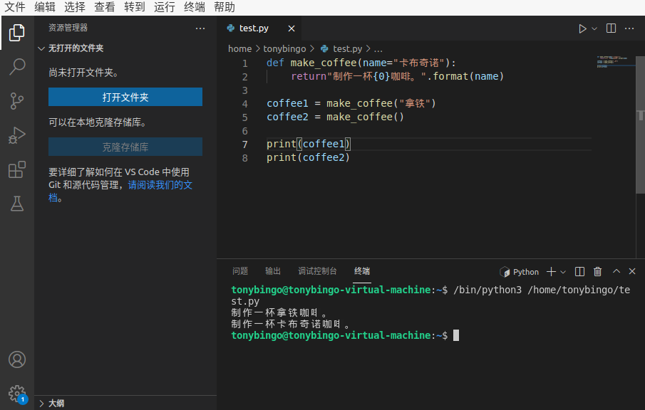The image size is (645, 410).
Task: Run the Python file with play button
Action: pos(582,28)
